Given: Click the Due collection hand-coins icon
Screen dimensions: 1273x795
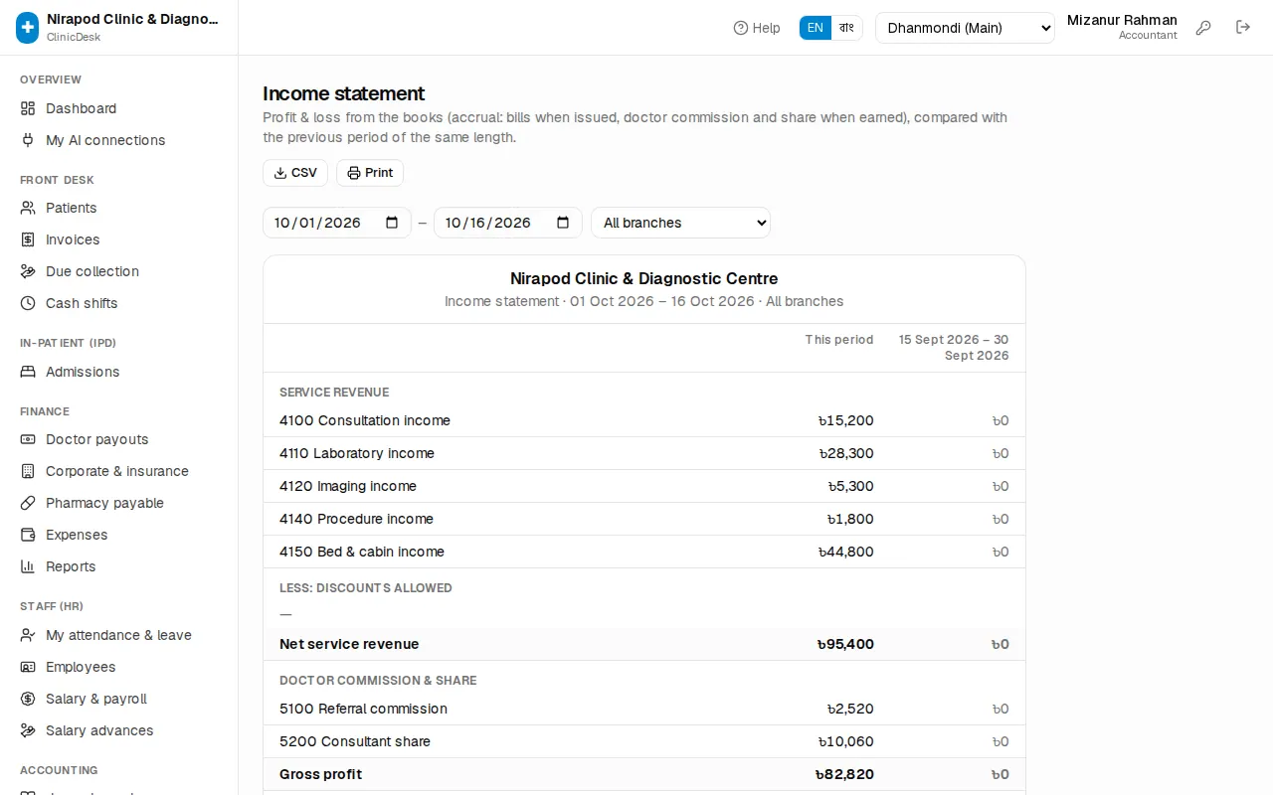Looking at the screenshot, I should pos(28,271).
